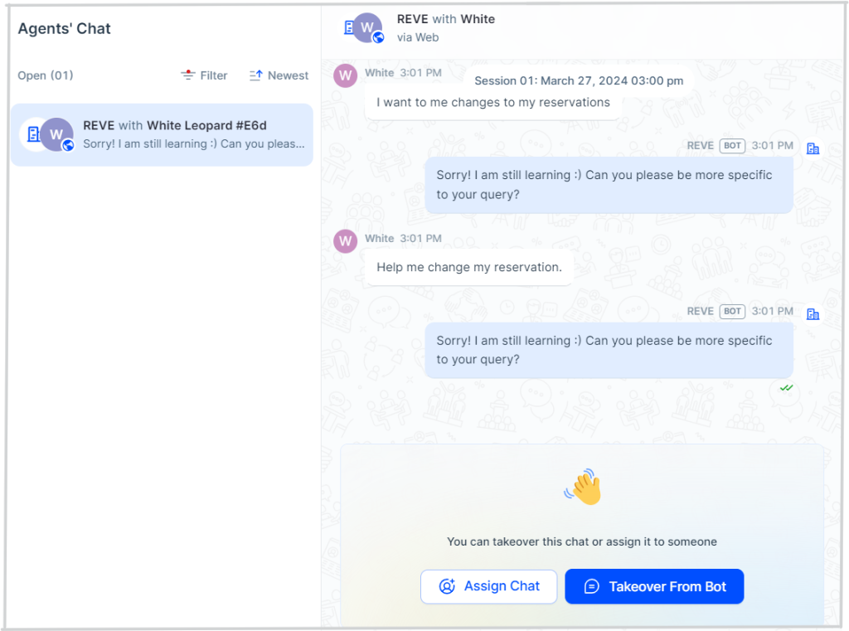Click the green double-check read receipt icon
This screenshot has height=631, width=849.
tap(786, 387)
